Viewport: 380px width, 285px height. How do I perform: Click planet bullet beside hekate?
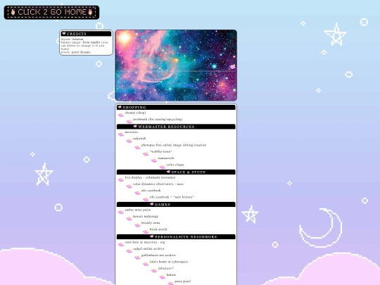(x=163, y=277)
